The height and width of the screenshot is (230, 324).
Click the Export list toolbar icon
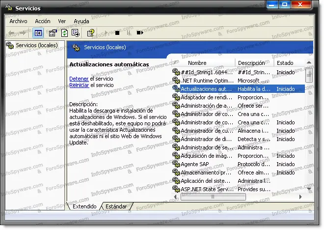76,33
